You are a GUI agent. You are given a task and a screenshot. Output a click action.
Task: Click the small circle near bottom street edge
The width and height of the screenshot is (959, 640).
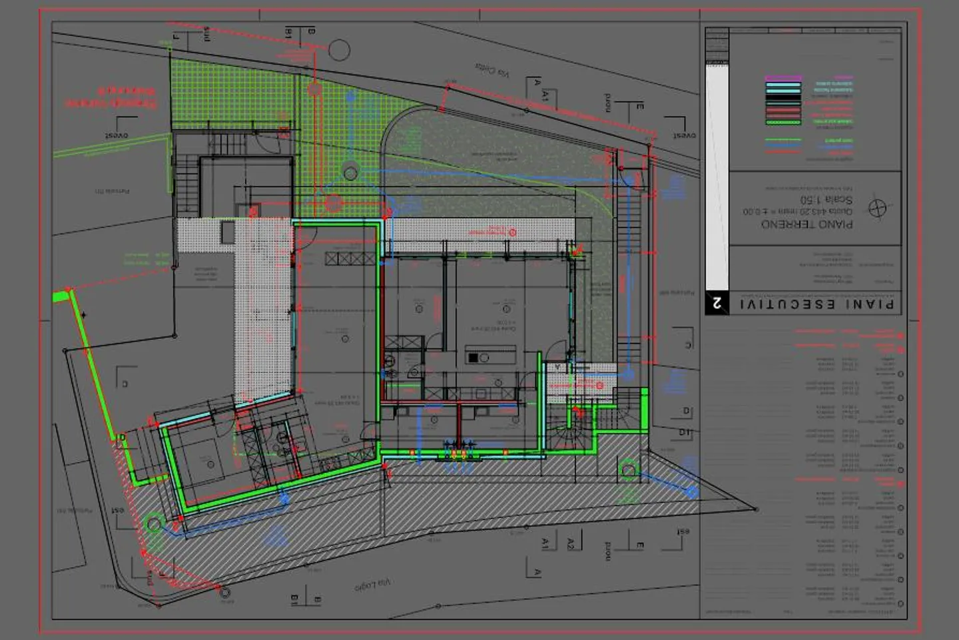tap(225, 592)
